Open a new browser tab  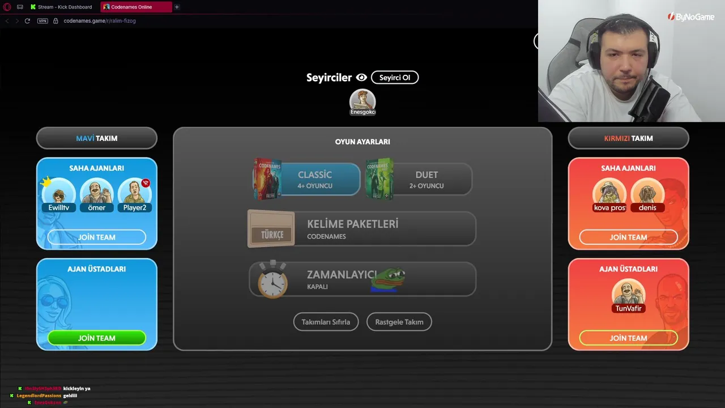pyautogui.click(x=177, y=7)
